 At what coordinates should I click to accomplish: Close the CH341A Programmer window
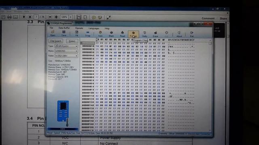[208, 24]
